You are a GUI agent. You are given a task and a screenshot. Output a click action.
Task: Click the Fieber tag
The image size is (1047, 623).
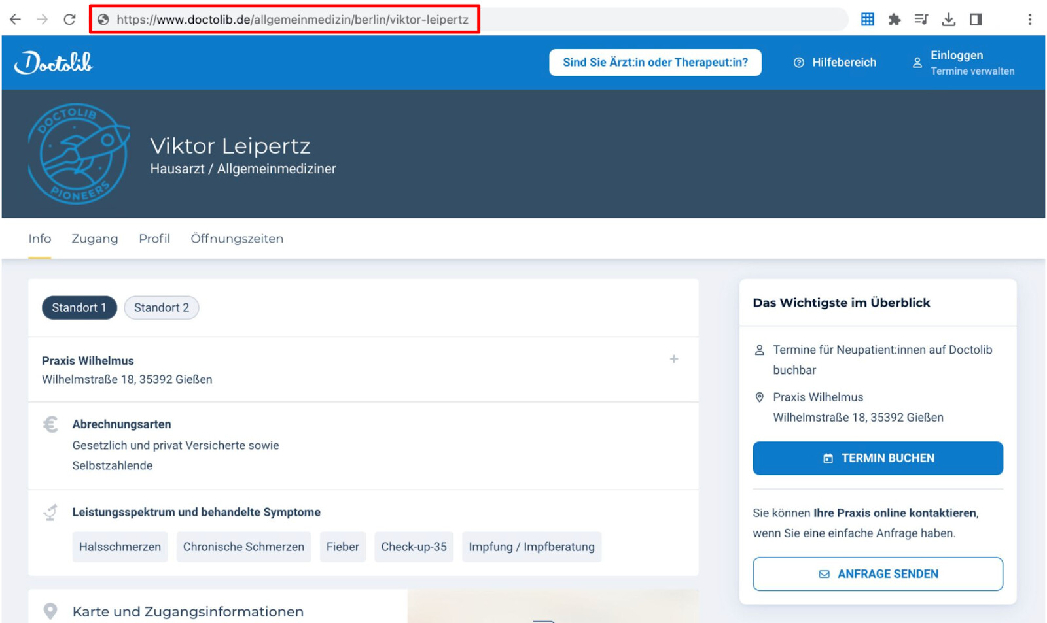343,547
